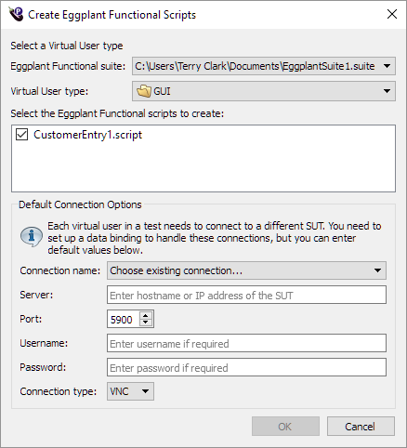407x448 pixels.
Task: Click the Cancel button
Action: (361, 427)
